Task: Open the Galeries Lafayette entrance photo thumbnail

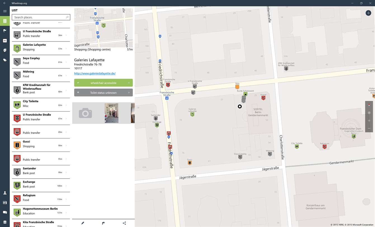Action: (112, 113)
